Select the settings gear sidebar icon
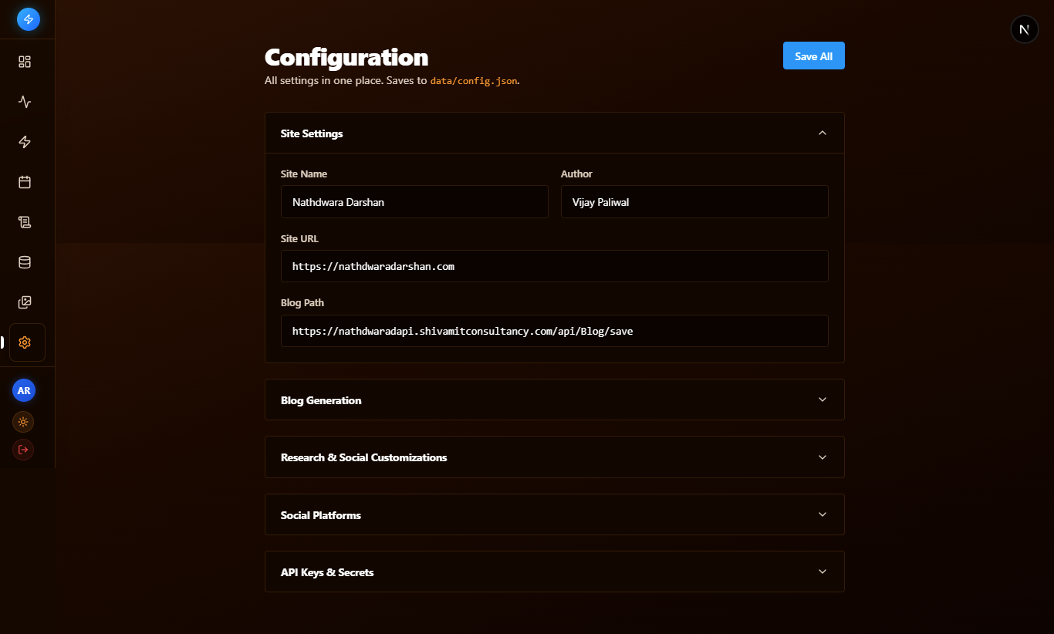1054x634 pixels. click(x=27, y=342)
